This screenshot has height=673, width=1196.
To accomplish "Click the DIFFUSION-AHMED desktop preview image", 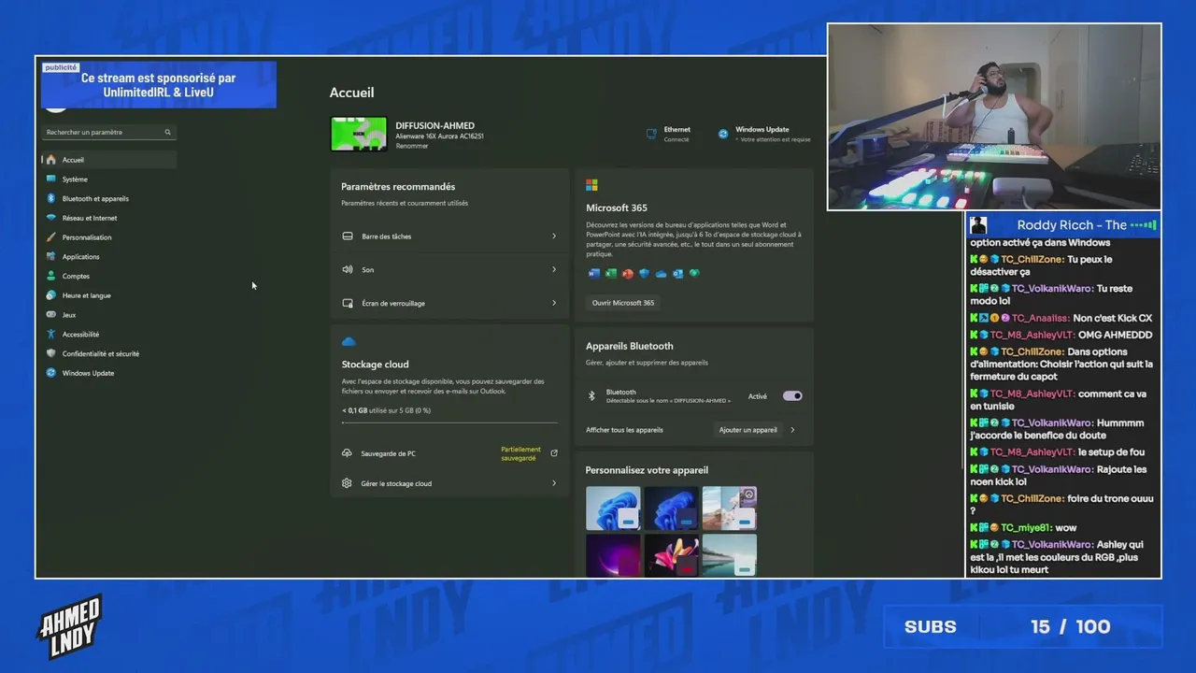I will [359, 134].
